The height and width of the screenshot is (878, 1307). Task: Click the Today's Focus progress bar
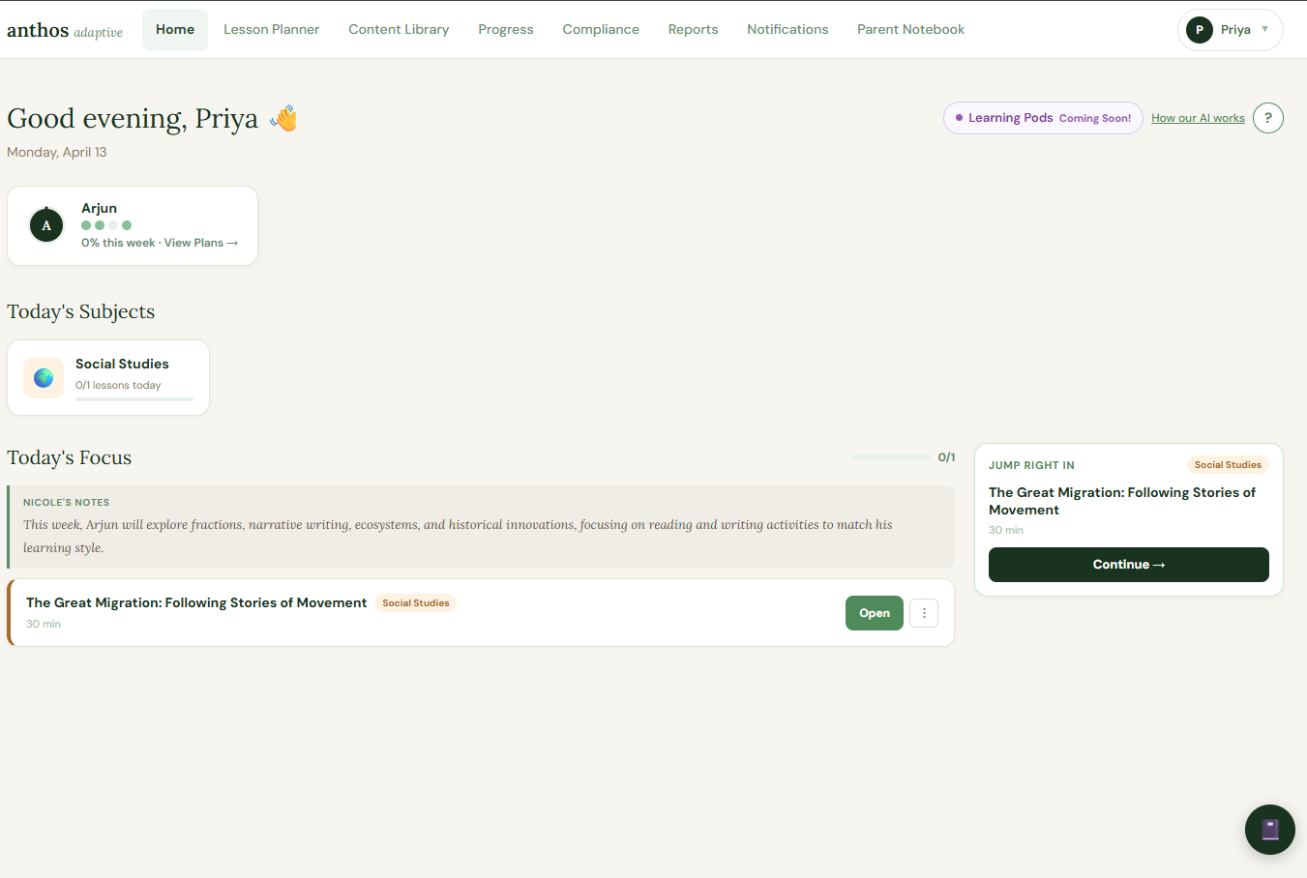(891, 456)
